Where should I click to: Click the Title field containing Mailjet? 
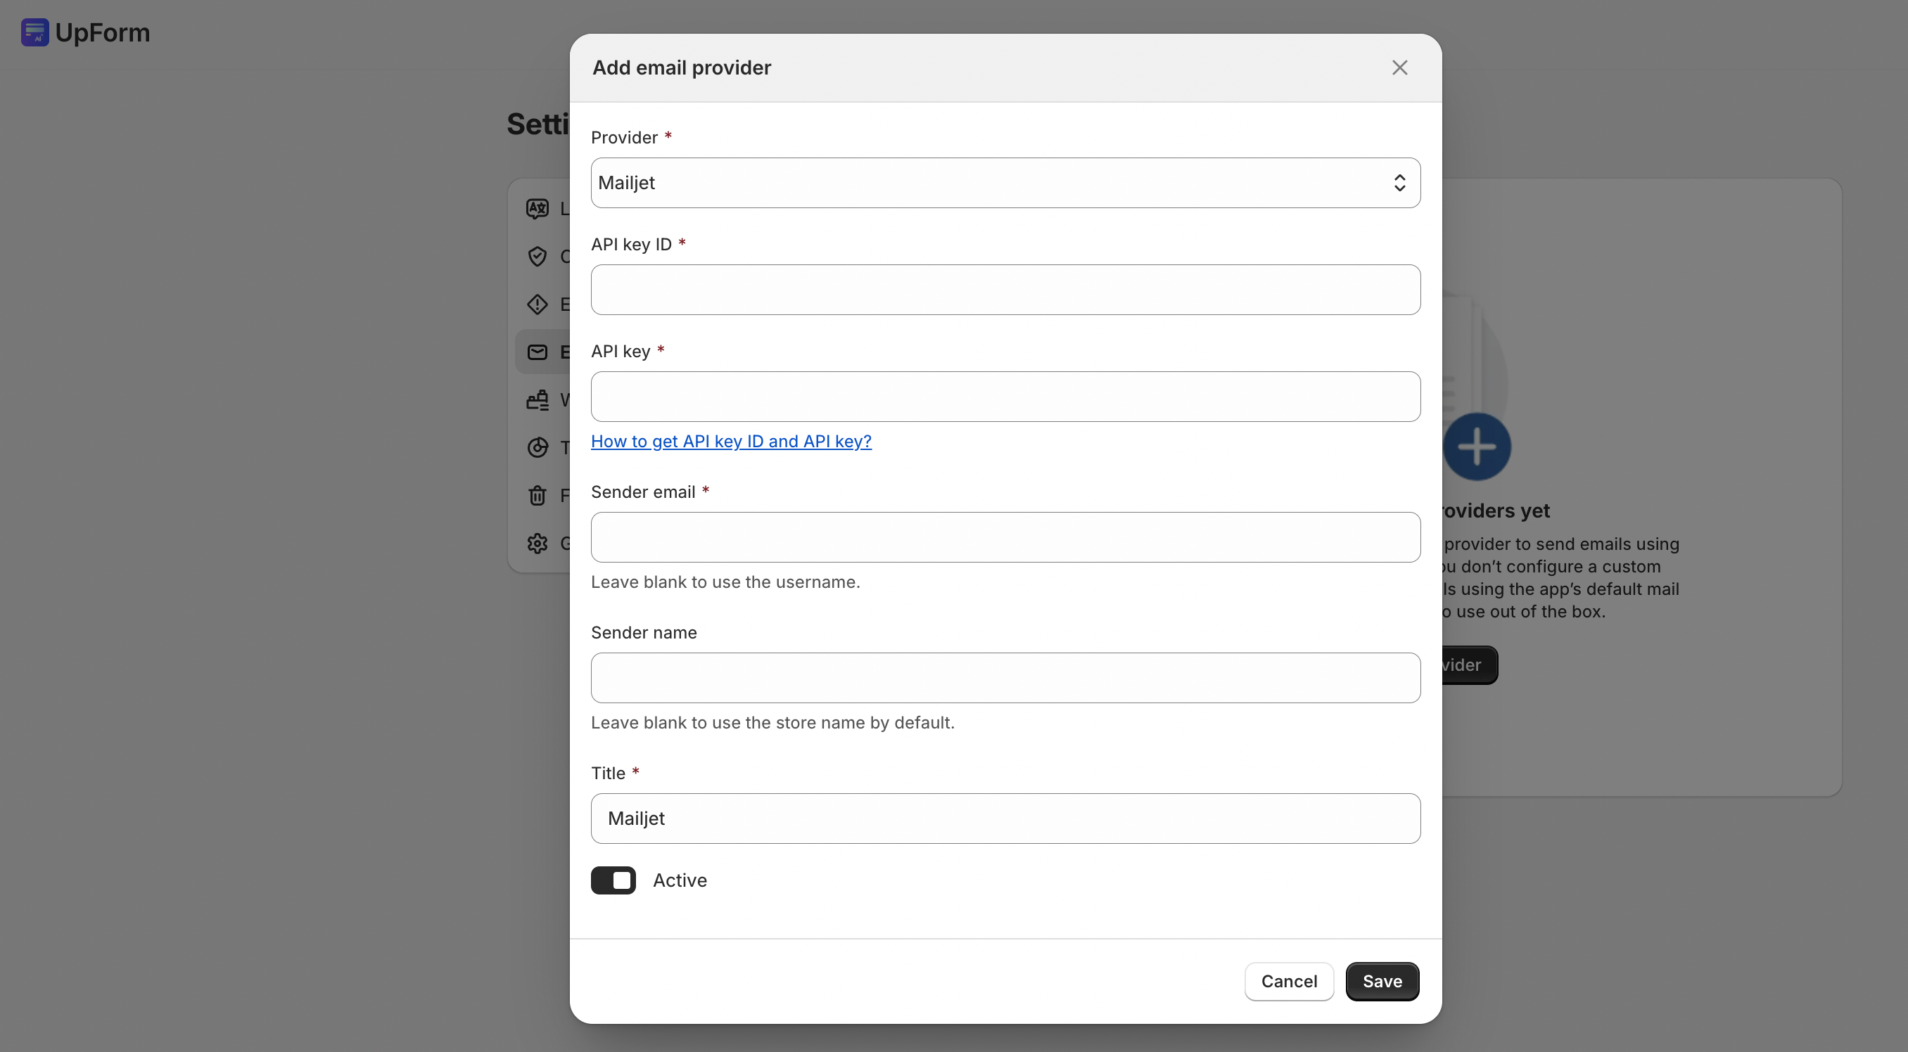tap(1005, 819)
